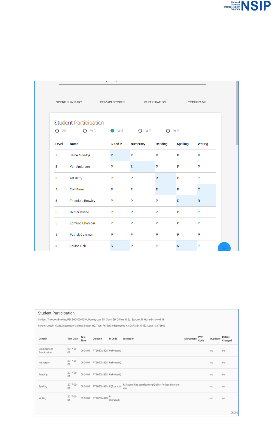The image size is (273, 448).
Task: Click the participation page scrollbar thumb
Action: pos(237,113)
